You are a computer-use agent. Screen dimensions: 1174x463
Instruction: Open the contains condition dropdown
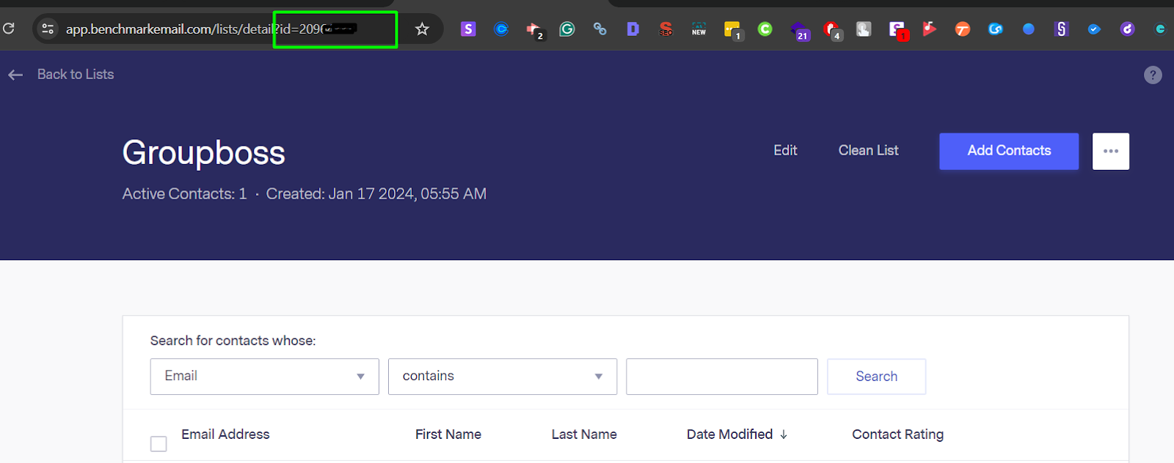coord(503,377)
